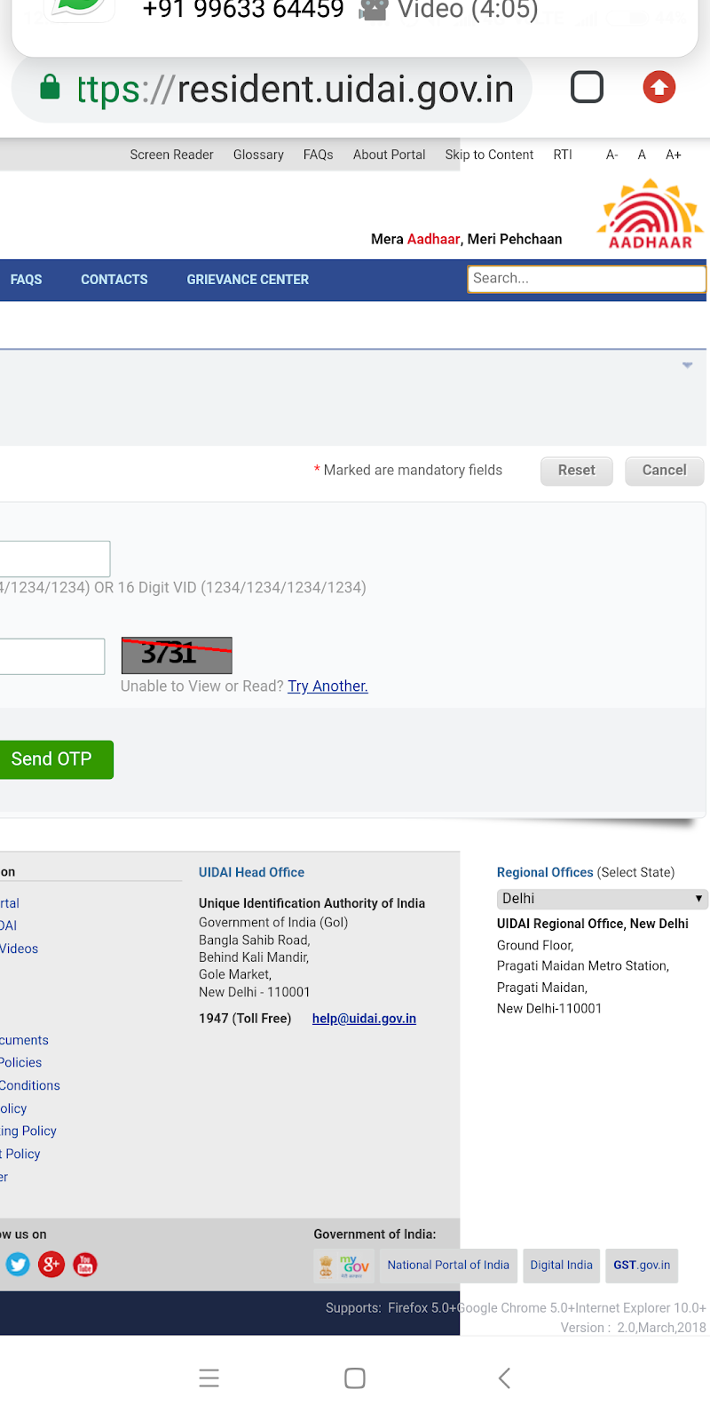This screenshot has height=1421, width=710.
Task: Focus the Search field
Action: tap(587, 279)
